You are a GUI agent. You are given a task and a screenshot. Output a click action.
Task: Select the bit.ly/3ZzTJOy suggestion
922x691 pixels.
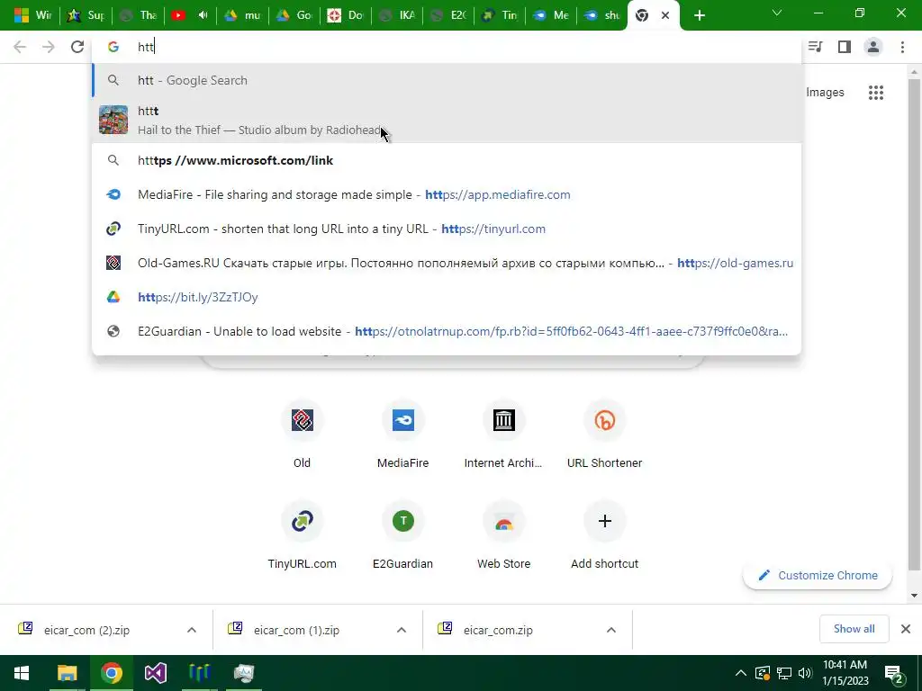447,297
